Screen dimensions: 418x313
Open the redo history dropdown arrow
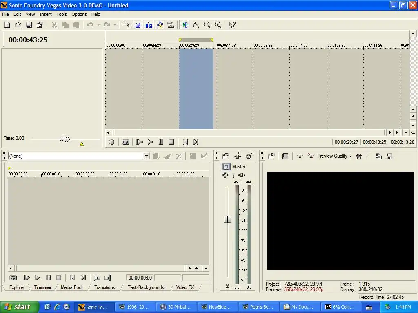115,25
